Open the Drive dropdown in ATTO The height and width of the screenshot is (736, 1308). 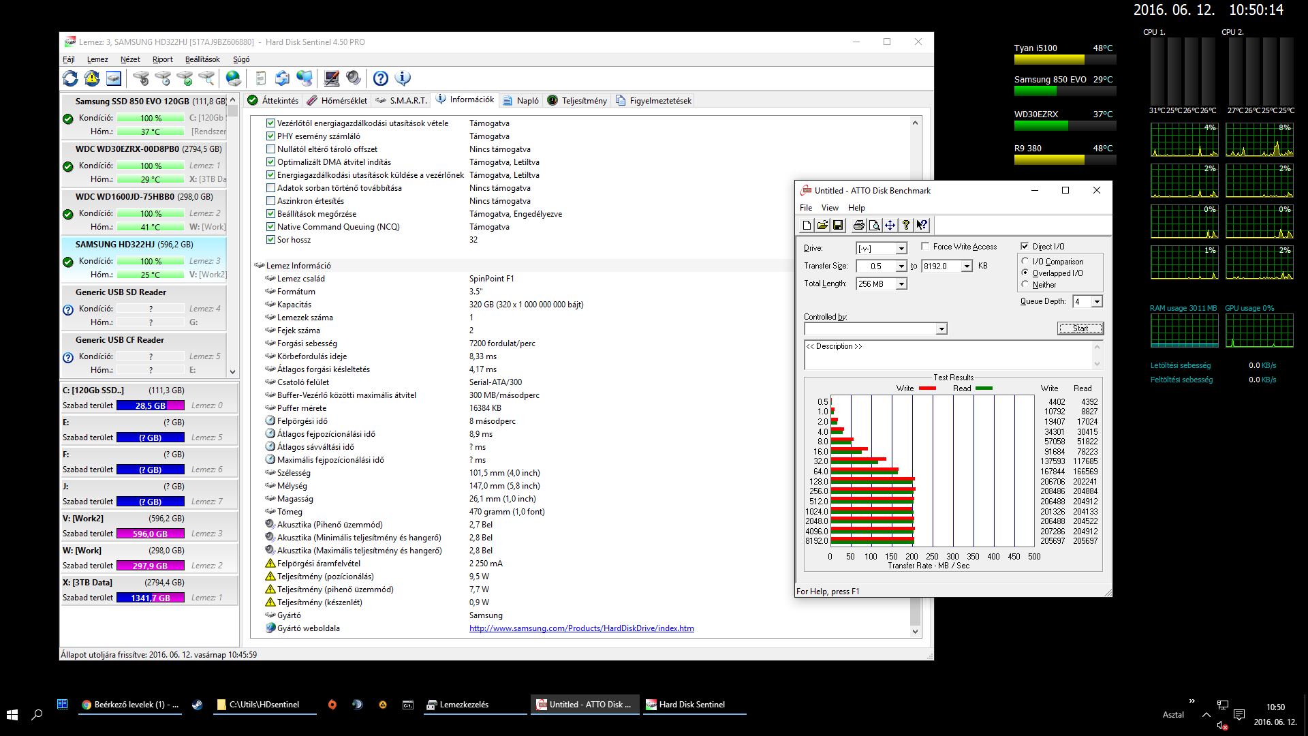point(901,249)
